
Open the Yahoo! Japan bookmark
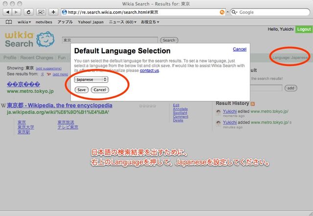90,22
